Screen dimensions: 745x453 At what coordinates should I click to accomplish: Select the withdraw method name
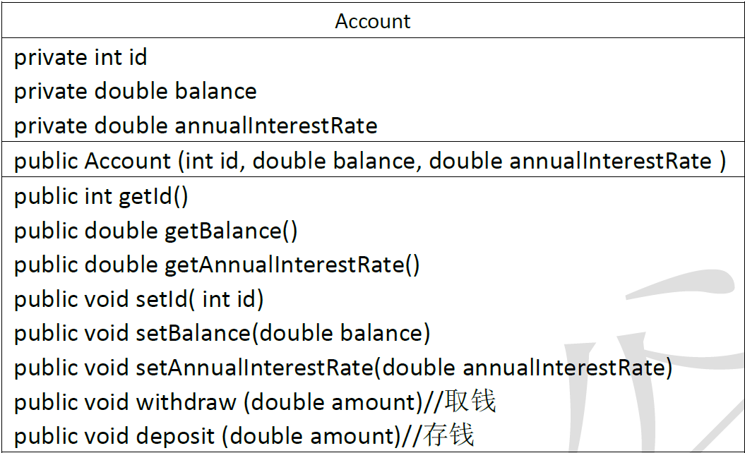(x=186, y=401)
